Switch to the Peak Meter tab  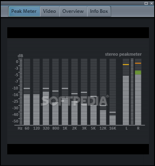click(x=24, y=11)
